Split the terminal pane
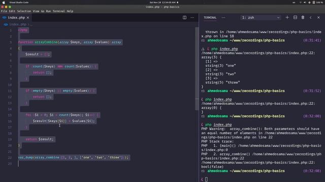This screenshot has height=182, width=325. pyautogui.click(x=295, y=18)
